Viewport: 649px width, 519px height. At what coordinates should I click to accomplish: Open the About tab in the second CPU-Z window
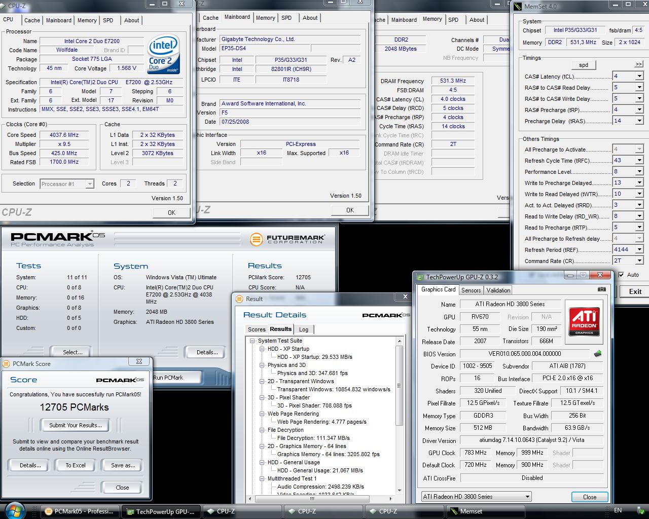(310, 18)
